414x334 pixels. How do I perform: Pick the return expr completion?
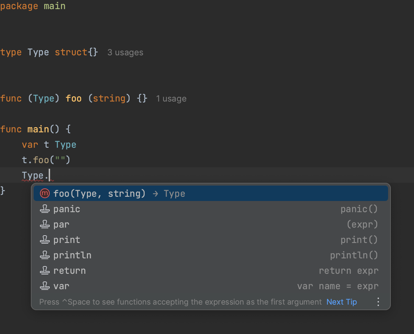70,271
